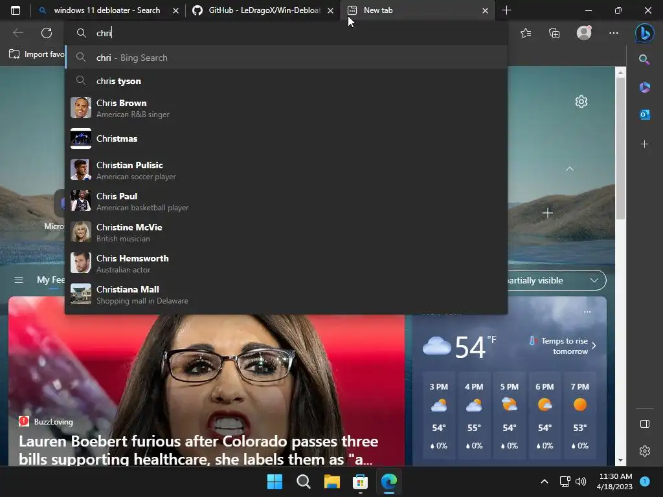Viewport: 663px width, 497px height.
Task: Click Microsoft Edge taskbar icon
Action: 389,481
